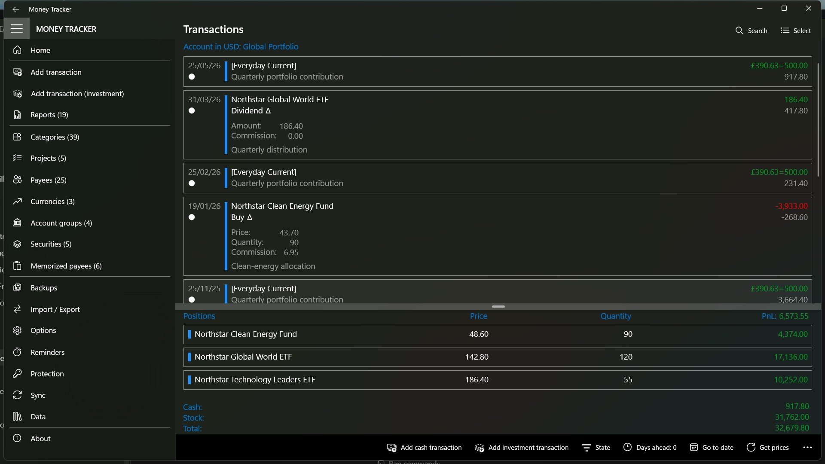This screenshot has height=464, width=825.
Task: Open the more options ellipsis menu
Action: (807, 447)
